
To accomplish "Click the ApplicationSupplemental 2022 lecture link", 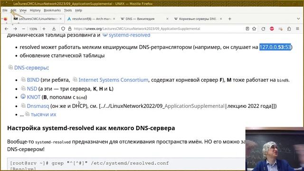I will (x=194, y=106).
